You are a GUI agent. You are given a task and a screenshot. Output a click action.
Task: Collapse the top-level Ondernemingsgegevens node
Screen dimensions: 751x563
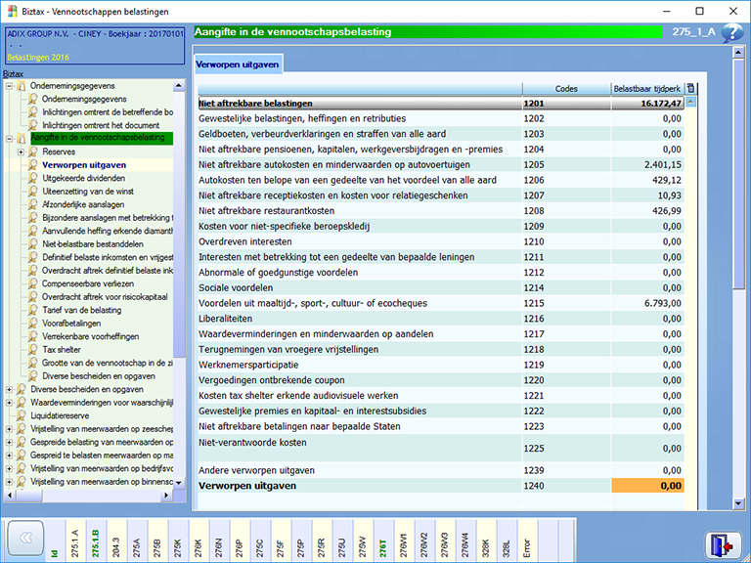(9, 86)
